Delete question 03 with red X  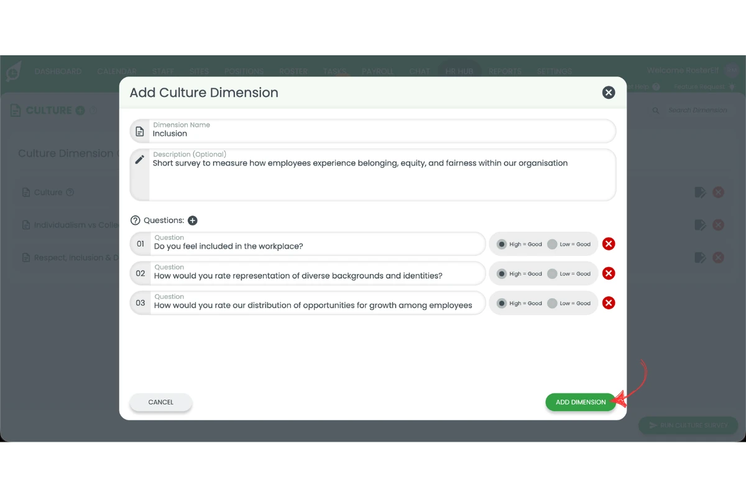click(609, 303)
